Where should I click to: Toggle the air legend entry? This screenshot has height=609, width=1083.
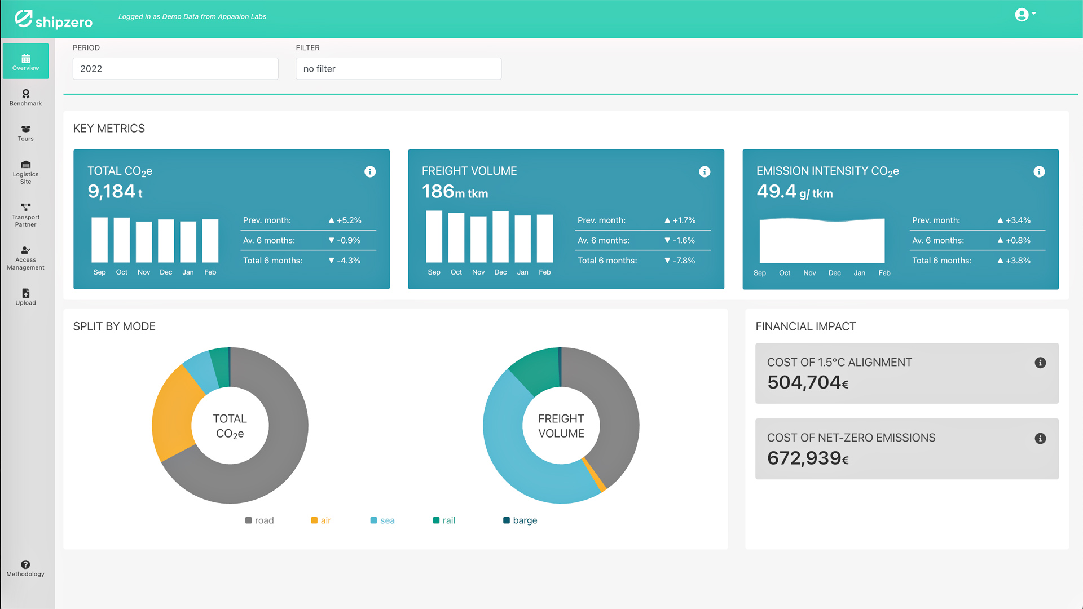[321, 520]
